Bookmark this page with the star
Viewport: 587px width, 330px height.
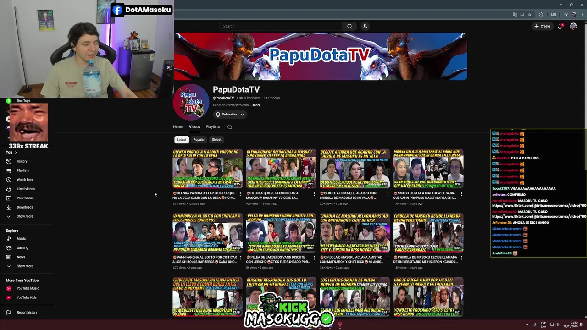coord(530,14)
